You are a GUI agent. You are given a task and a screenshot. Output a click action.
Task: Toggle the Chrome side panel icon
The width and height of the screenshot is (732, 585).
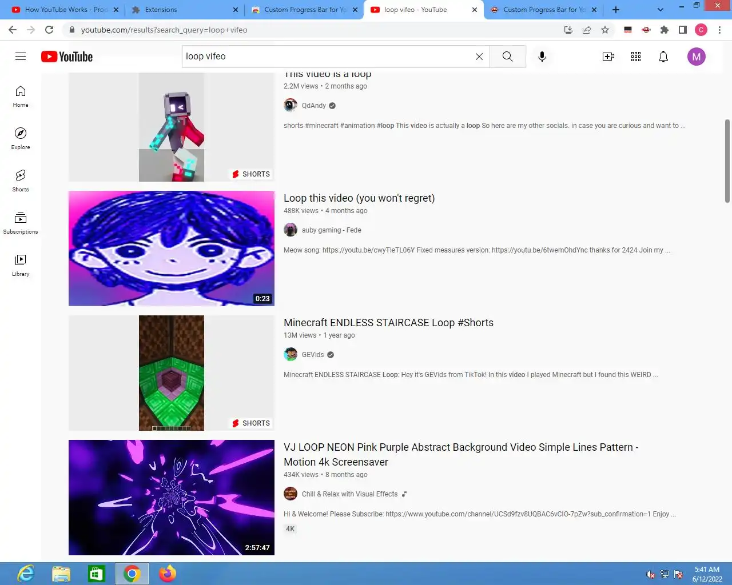683,30
